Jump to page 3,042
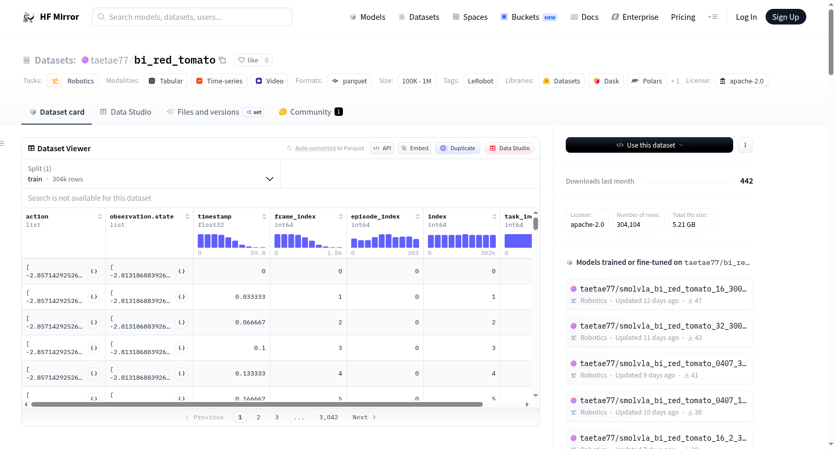The height and width of the screenshot is (449, 835). point(329,417)
